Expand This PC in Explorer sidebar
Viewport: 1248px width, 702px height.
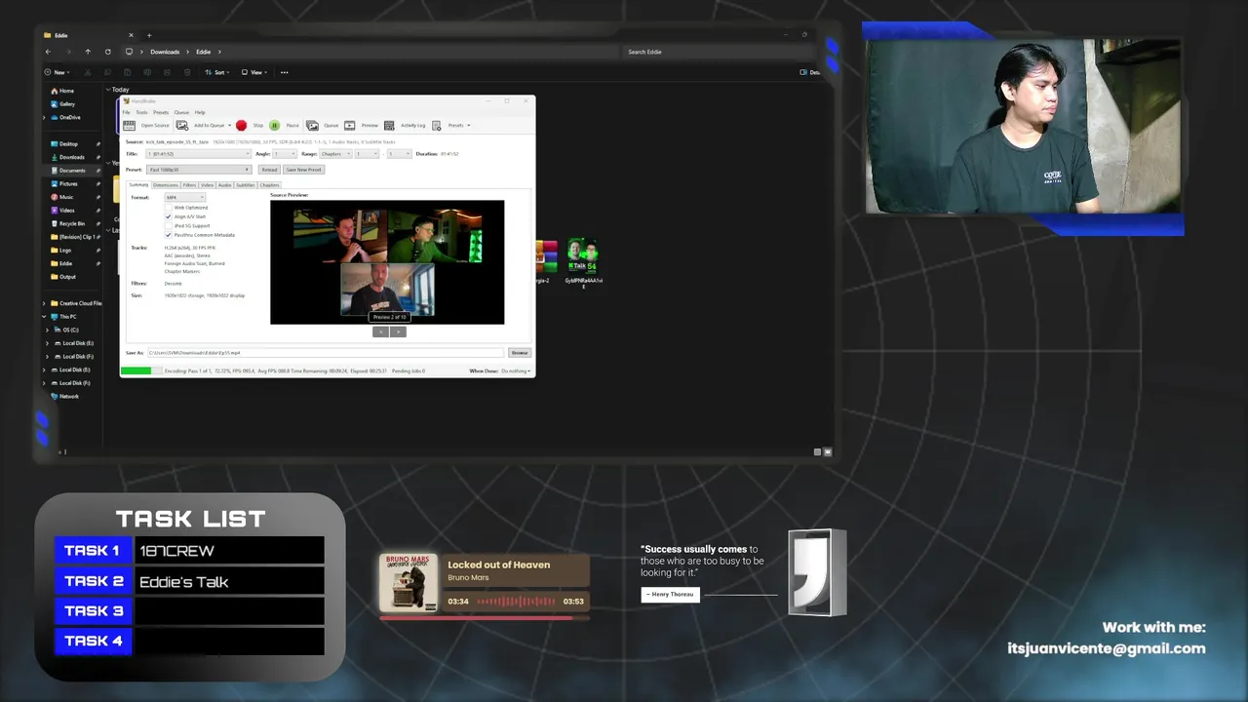[x=44, y=317]
